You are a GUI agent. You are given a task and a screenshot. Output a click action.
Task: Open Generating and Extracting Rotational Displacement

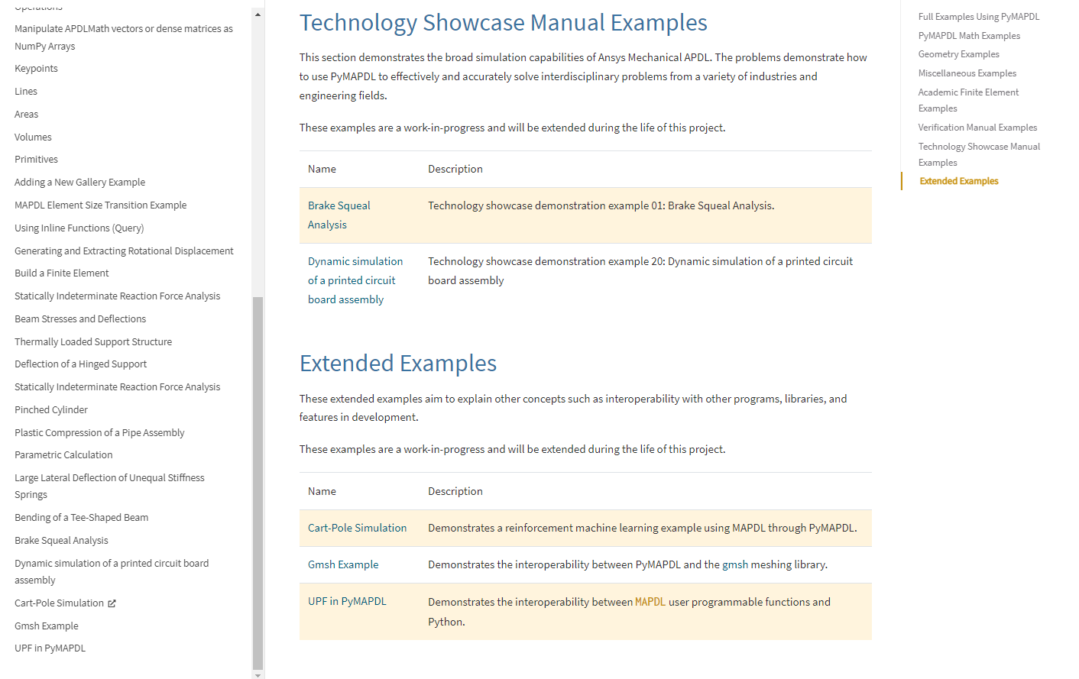coord(124,251)
